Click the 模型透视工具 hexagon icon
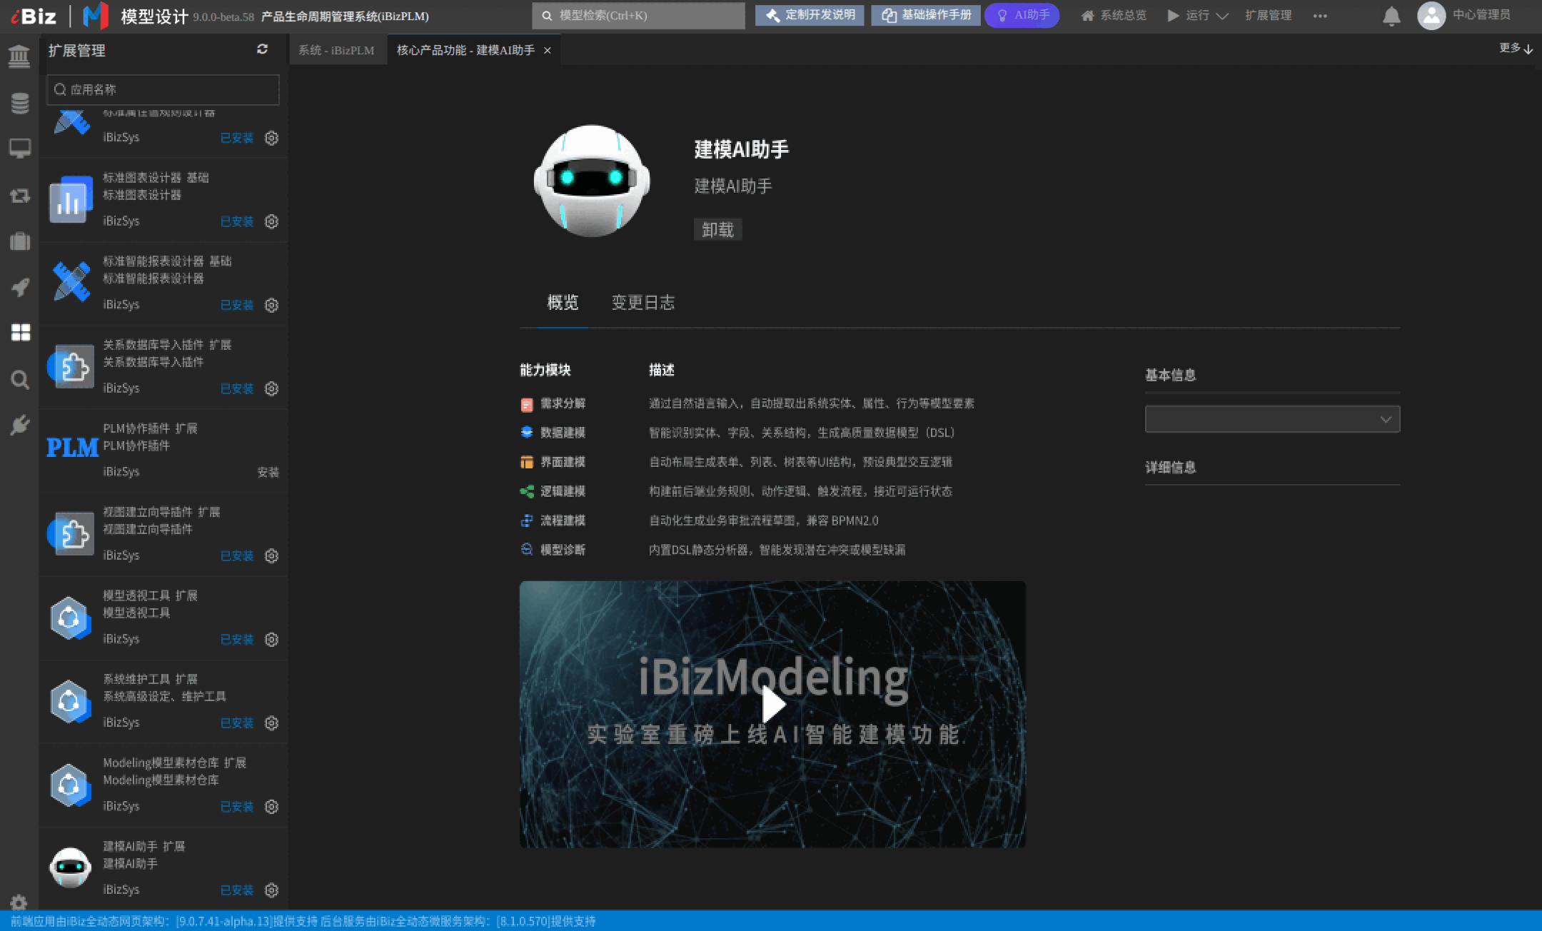 71,618
